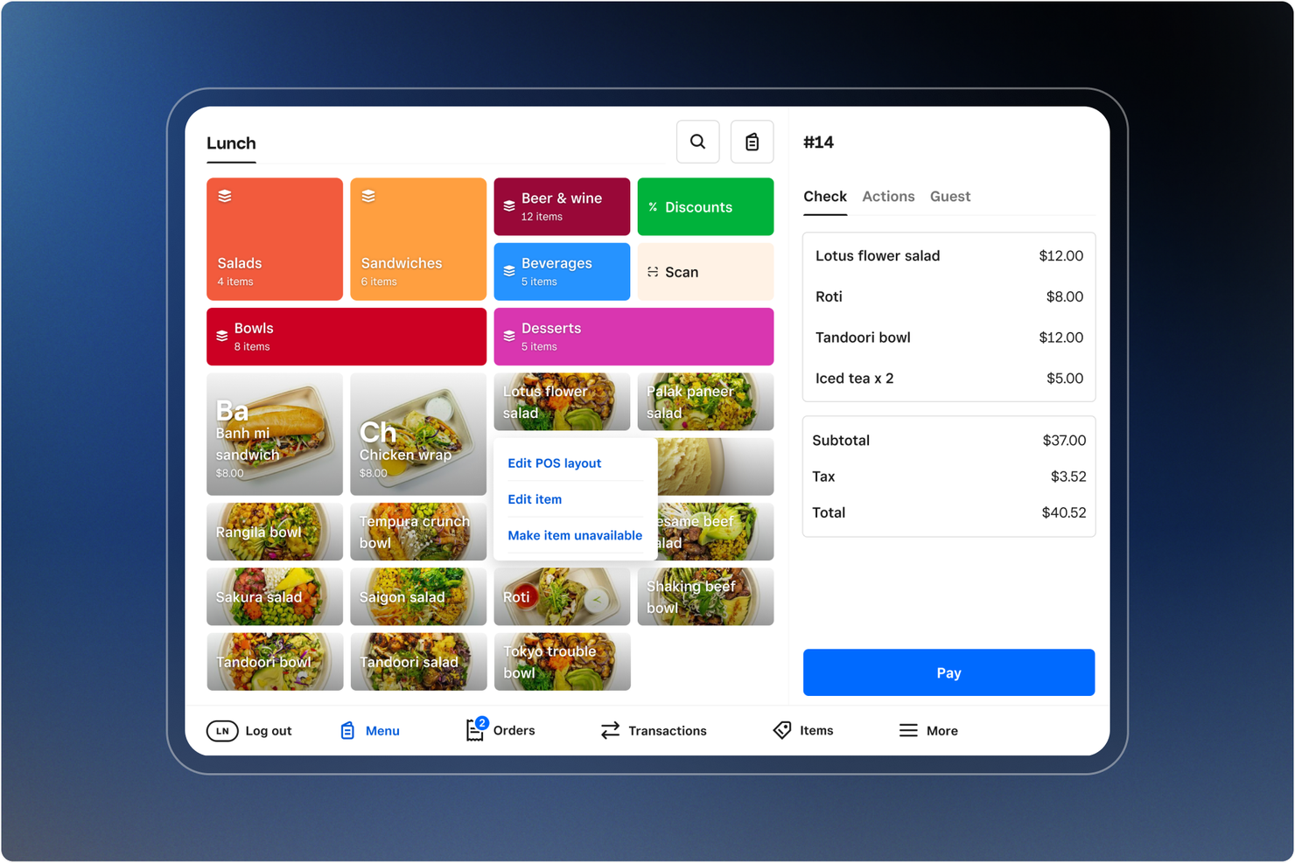Select the Tandoori bowl thumbnail
Viewport: 1295px width, 863px height.
[274, 662]
